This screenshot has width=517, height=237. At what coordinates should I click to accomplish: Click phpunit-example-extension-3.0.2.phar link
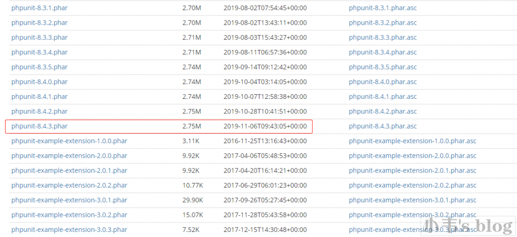(x=69, y=215)
